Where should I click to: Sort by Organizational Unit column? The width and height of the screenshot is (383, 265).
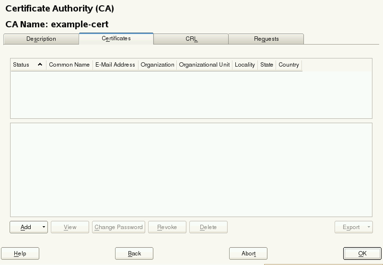[204, 65]
